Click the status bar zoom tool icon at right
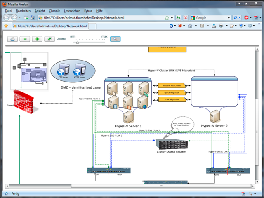The image size is (264, 198). [250, 193]
